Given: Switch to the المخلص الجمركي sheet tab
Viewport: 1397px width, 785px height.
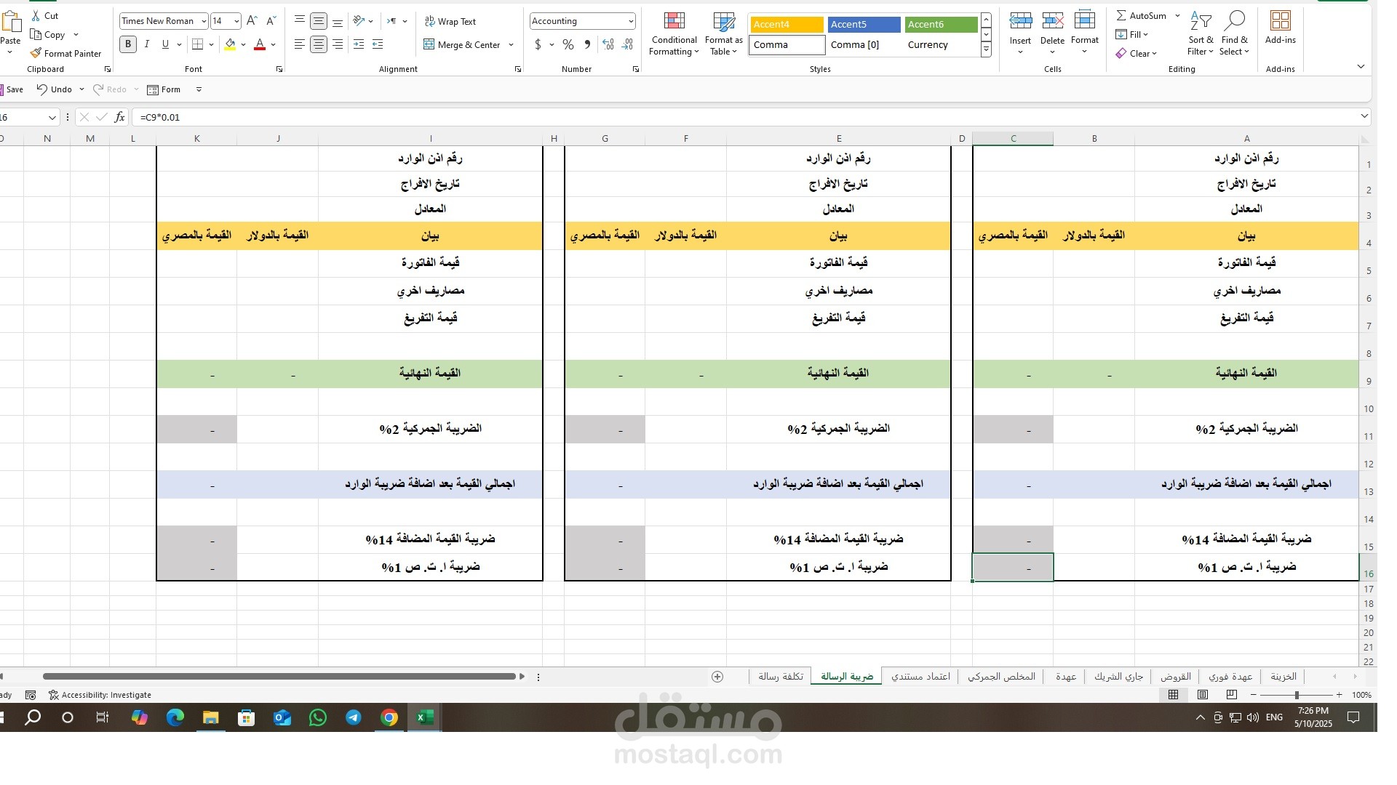Looking at the screenshot, I should pyautogui.click(x=1001, y=677).
